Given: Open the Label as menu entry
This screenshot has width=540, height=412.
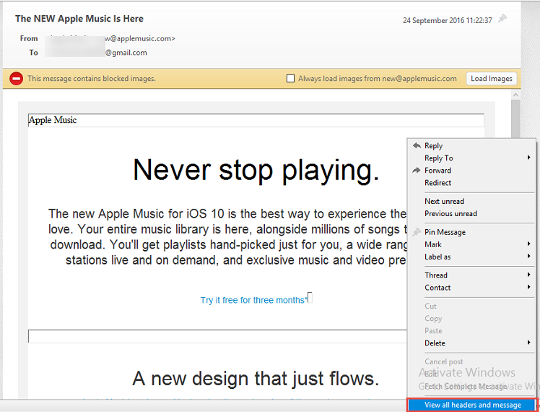Looking at the screenshot, I should [x=471, y=257].
